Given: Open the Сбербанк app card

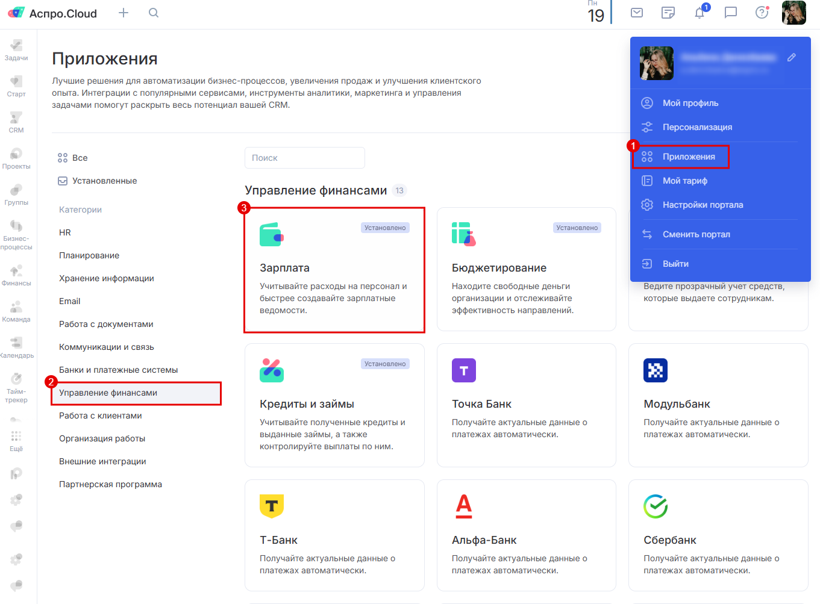Looking at the screenshot, I should [718, 535].
